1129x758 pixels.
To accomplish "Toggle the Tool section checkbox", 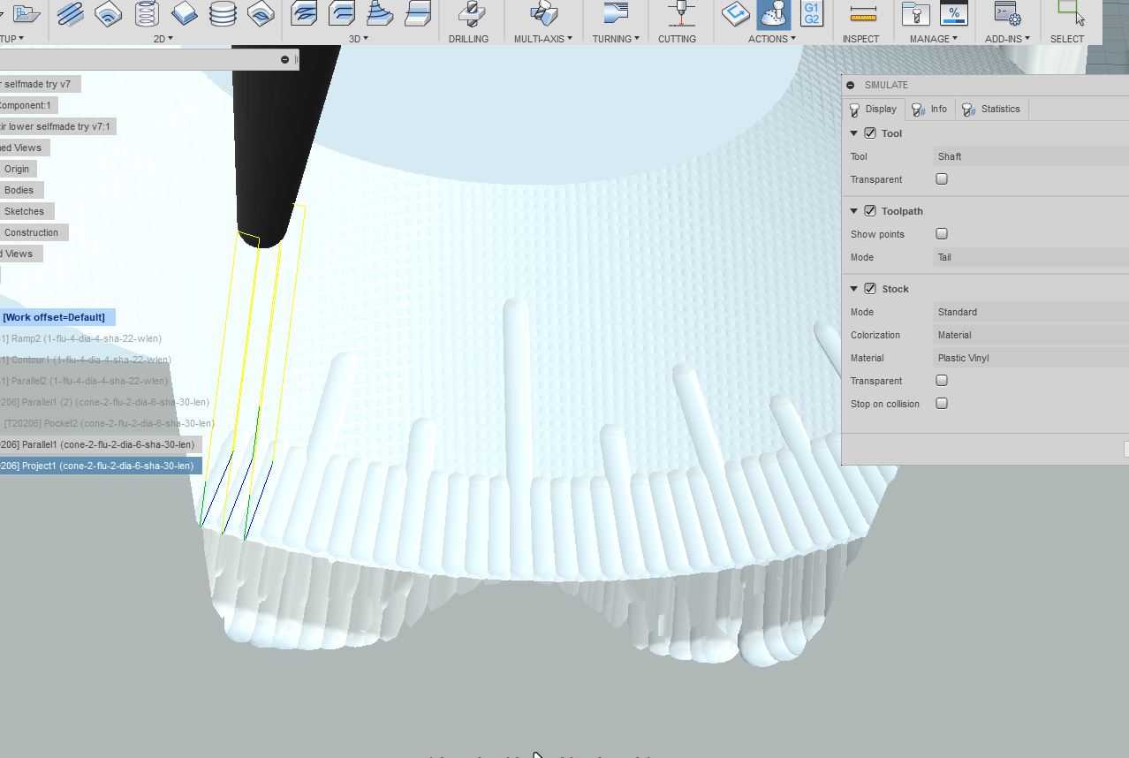I will (x=870, y=133).
